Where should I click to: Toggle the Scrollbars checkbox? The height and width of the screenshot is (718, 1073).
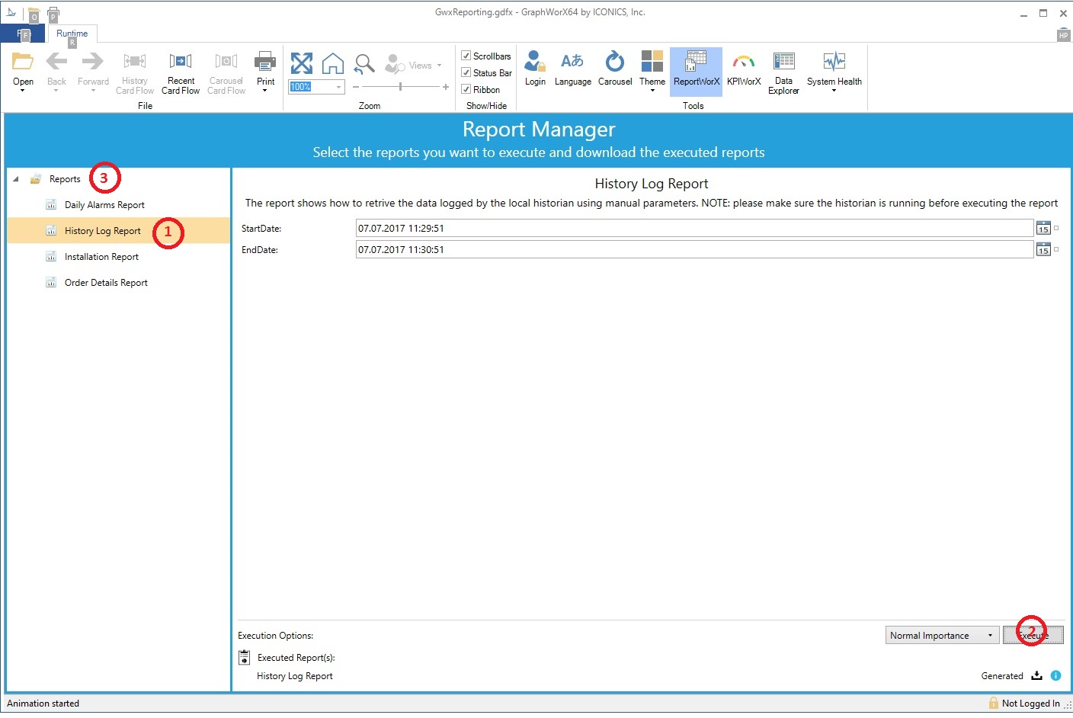pyautogui.click(x=466, y=56)
